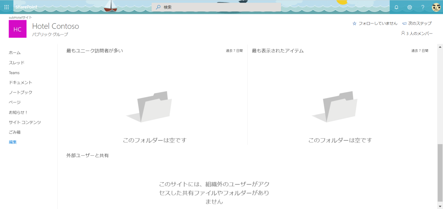Open スレッド in left navigation

pos(17,63)
